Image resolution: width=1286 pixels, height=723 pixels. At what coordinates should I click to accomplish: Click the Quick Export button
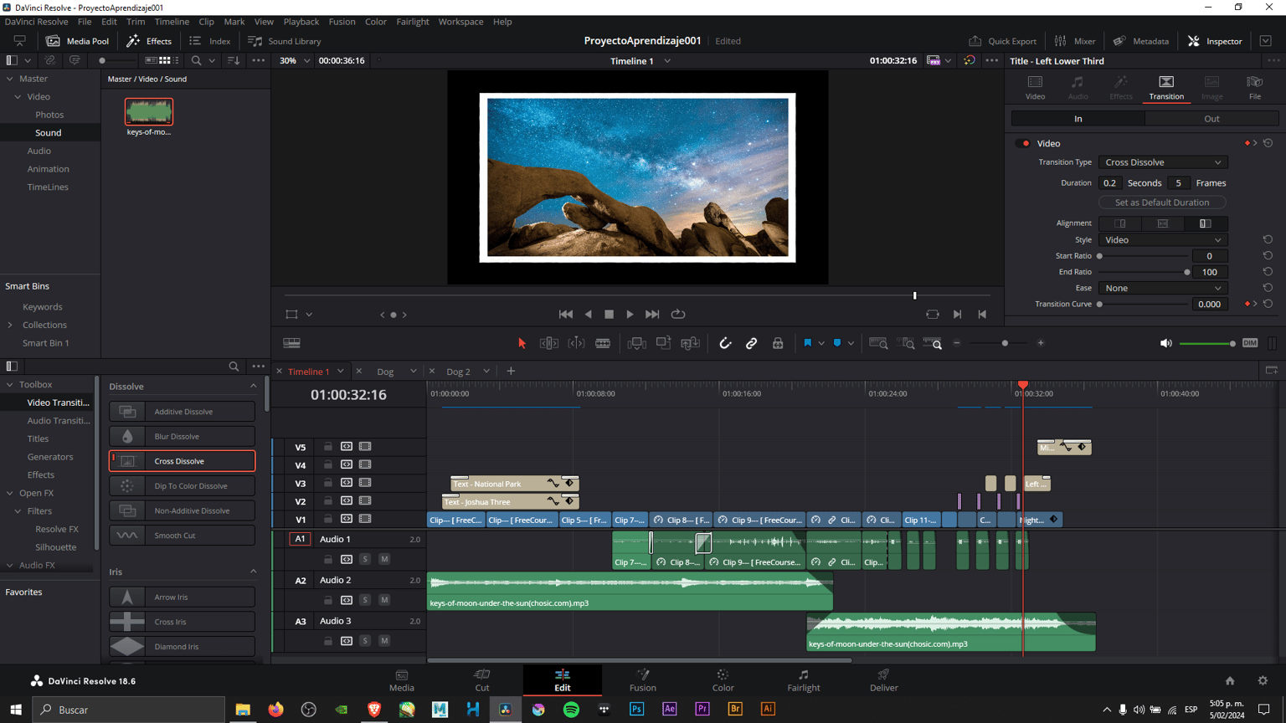pos(1003,41)
